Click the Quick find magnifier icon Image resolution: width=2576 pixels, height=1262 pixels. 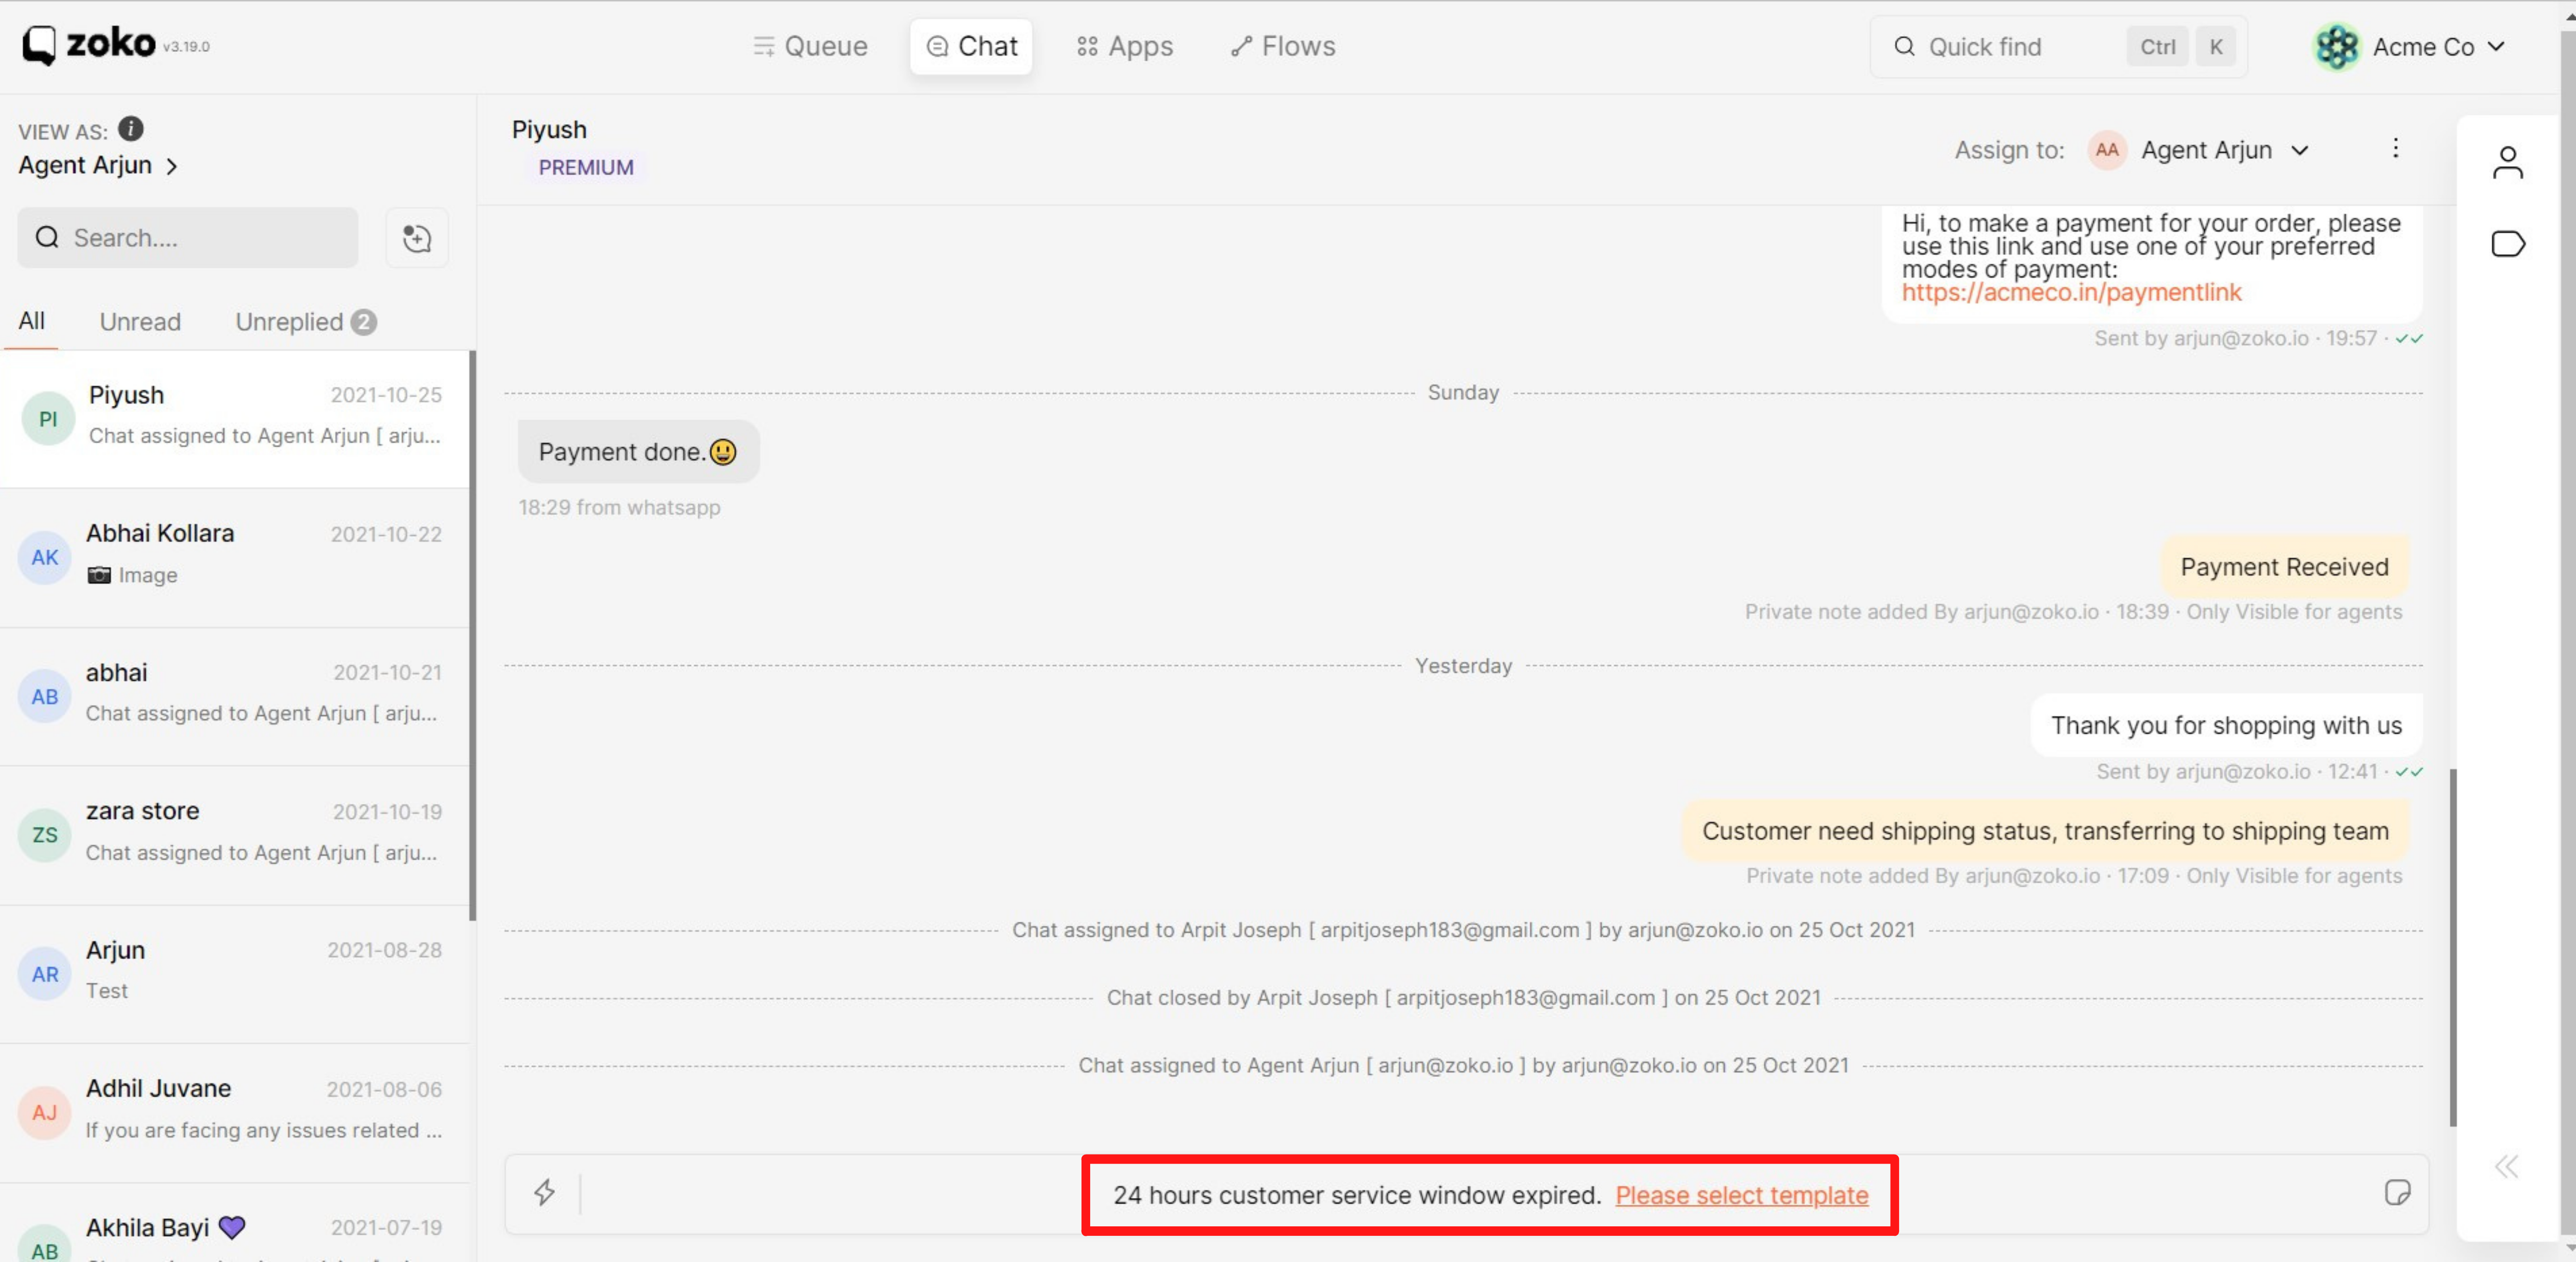1904,47
